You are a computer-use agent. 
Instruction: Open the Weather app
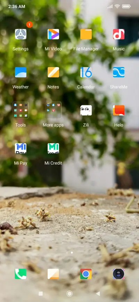pyautogui.click(x=21, y=72)
